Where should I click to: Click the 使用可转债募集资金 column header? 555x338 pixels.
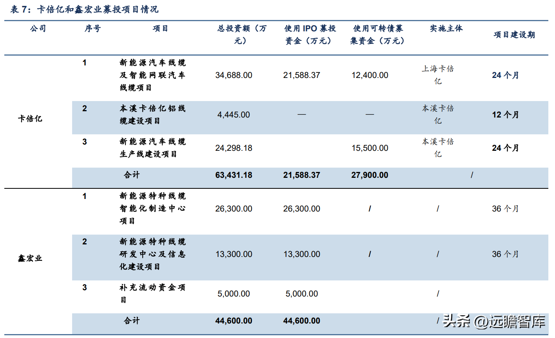[x=377, y=34]
